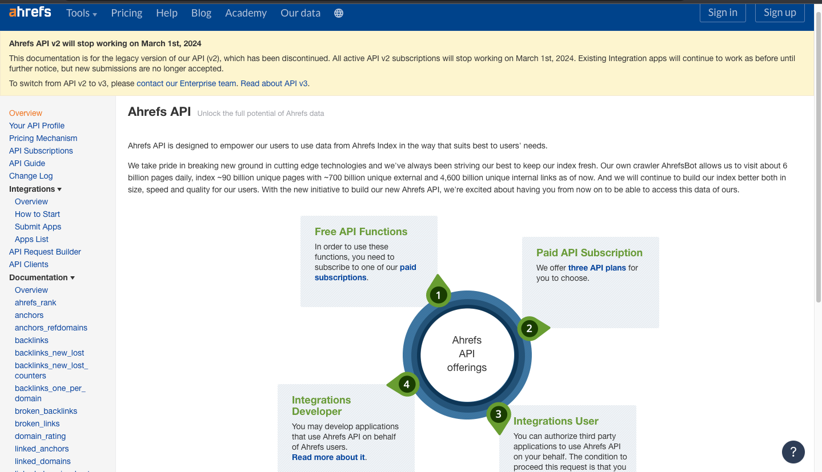
Task: Open broken_links documentation
Action: click(x=37, y=423)
